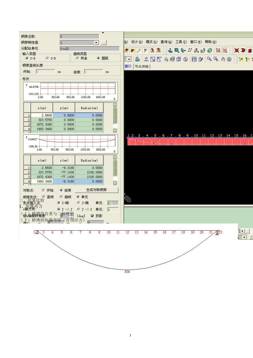
Task: Click the ... browse button for tendon property
Action: click(x=103, y=43)
